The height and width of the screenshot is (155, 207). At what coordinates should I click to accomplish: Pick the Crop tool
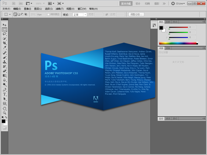[5, 43]
